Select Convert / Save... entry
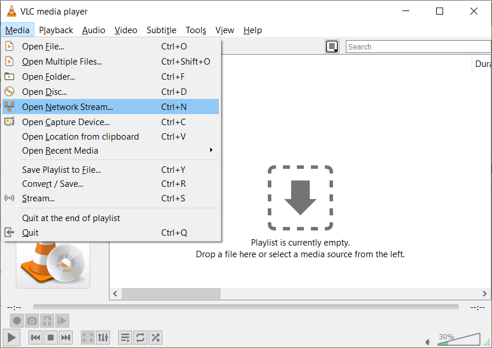This screenshot has height=348, width=492. 111,184
